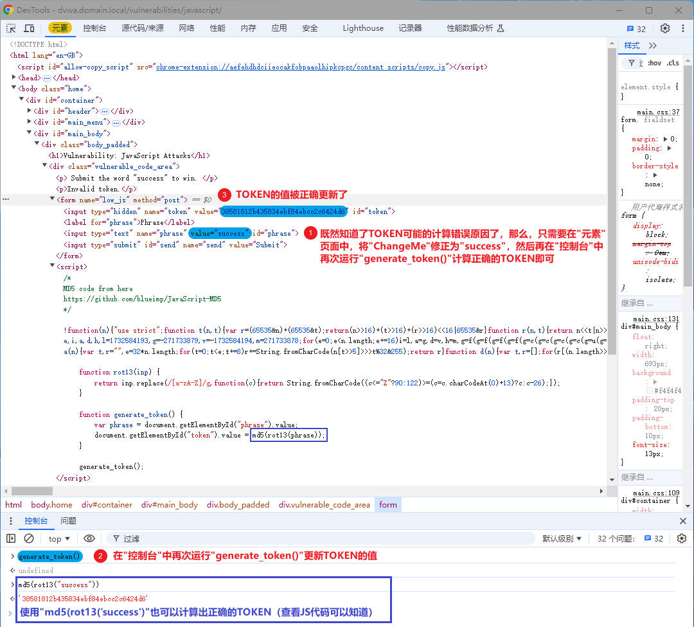Switch to the 元素 tab

60,28
